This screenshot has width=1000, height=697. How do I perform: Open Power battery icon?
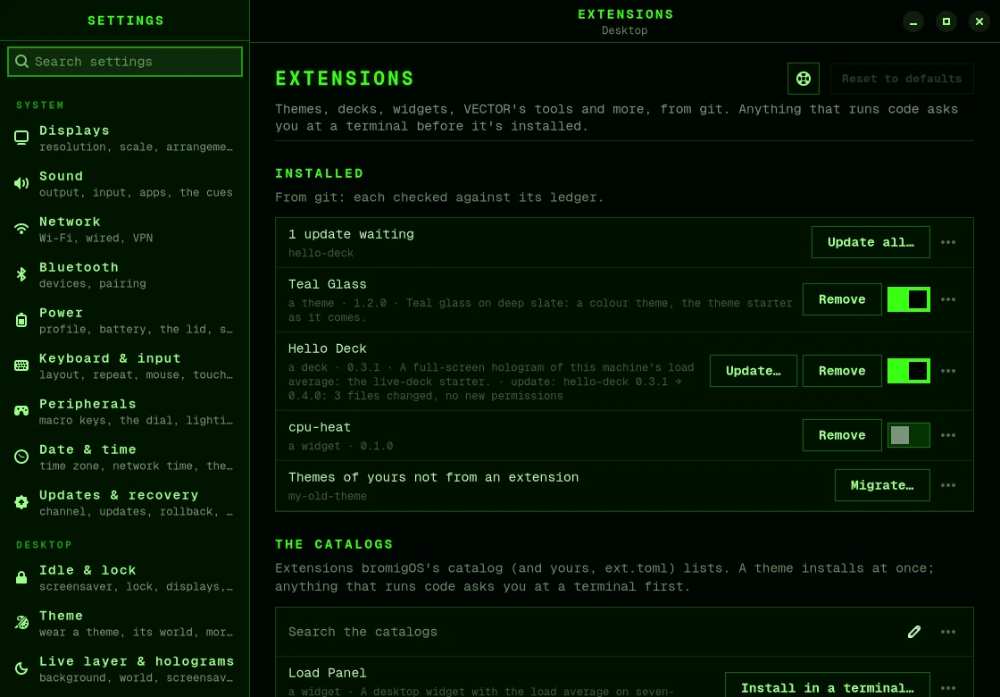click(x=21, y=321)
